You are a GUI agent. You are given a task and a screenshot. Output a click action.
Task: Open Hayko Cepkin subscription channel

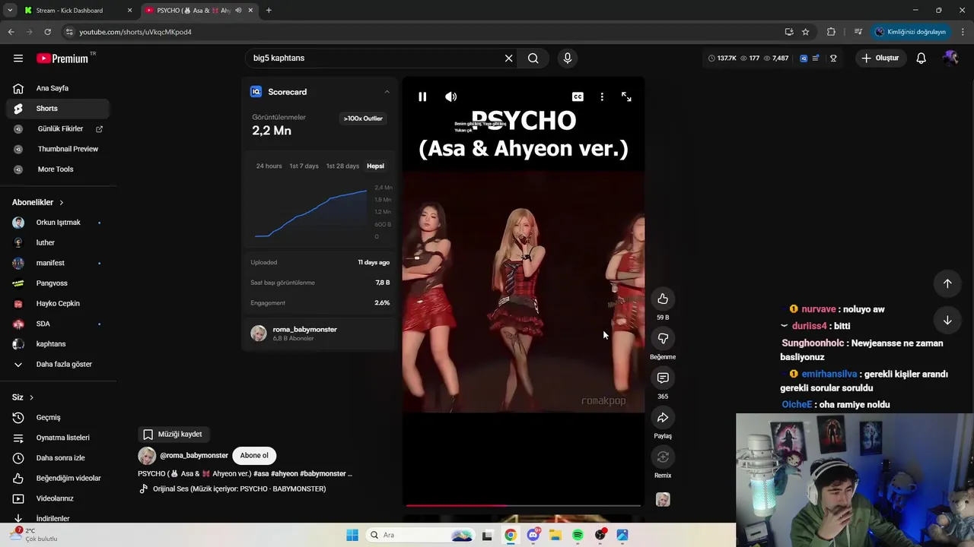58,303
